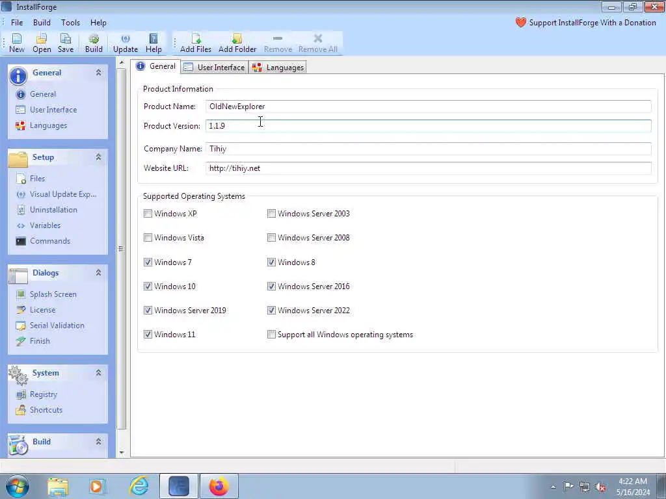Screen dimensions: 666x499
Task: Click the Website URL input field
Action: pos(428,168)
